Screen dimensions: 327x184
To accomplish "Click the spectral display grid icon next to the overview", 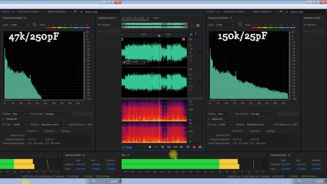I will [x=198, y=26].
